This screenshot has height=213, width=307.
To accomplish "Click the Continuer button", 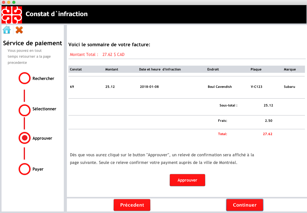I will pos(244,205).
